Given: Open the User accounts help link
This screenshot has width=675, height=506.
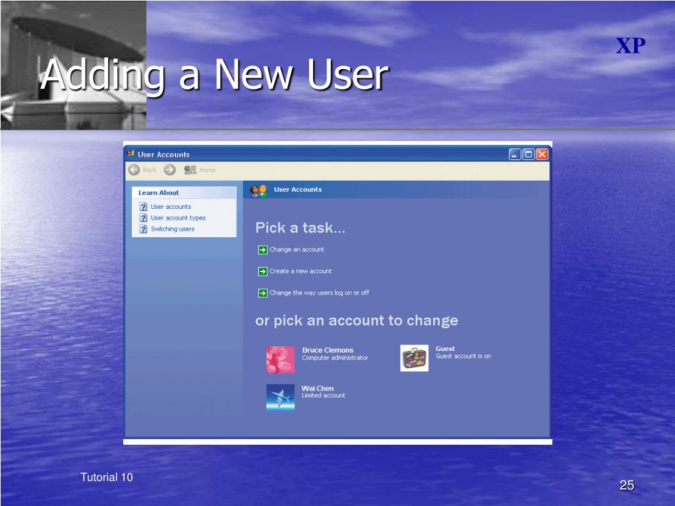Looking at the screenshot, I should 171,207.
